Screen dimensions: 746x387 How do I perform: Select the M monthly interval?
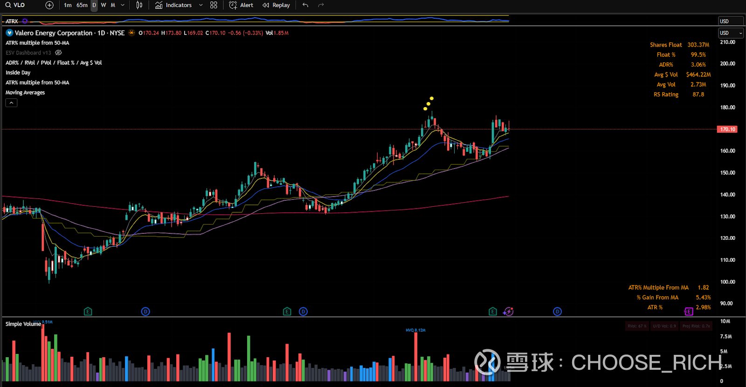pos(113,5)
